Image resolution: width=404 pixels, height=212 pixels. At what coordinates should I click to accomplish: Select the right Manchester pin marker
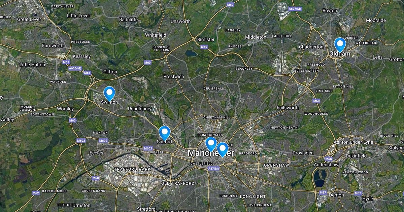pos(222,150)
